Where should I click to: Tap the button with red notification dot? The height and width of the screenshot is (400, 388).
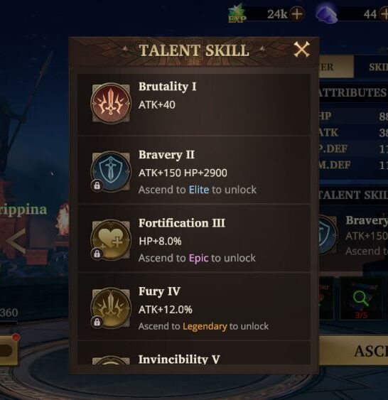[x=9, y=350]
